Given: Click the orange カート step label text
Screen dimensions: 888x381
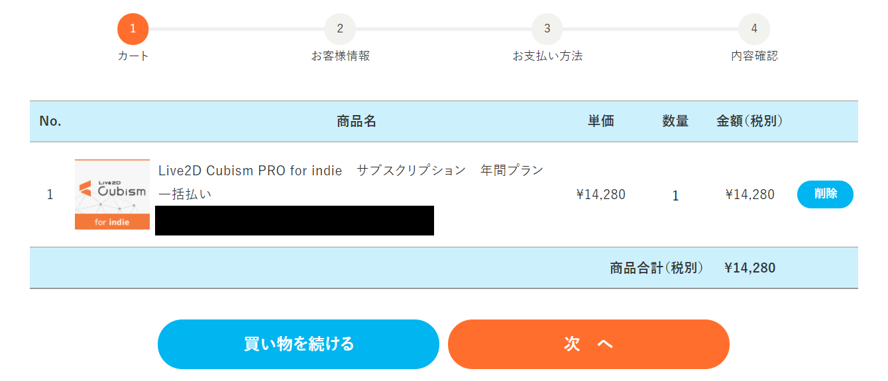Looking at the screenshot, I should point(133,57).
